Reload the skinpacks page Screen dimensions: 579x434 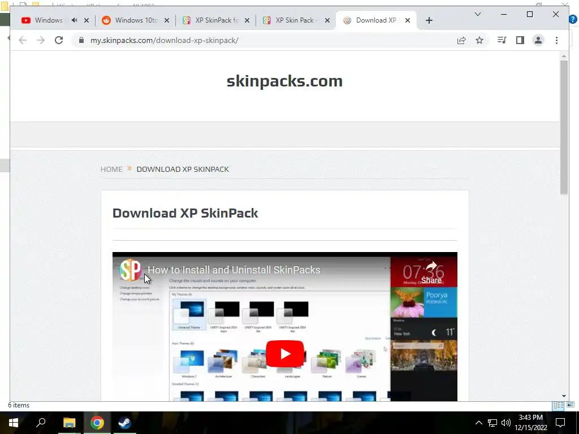[x=59, y=40]
